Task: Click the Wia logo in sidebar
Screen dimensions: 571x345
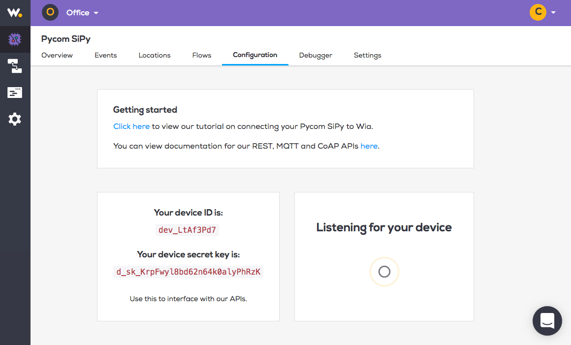Action: [15, 13]
